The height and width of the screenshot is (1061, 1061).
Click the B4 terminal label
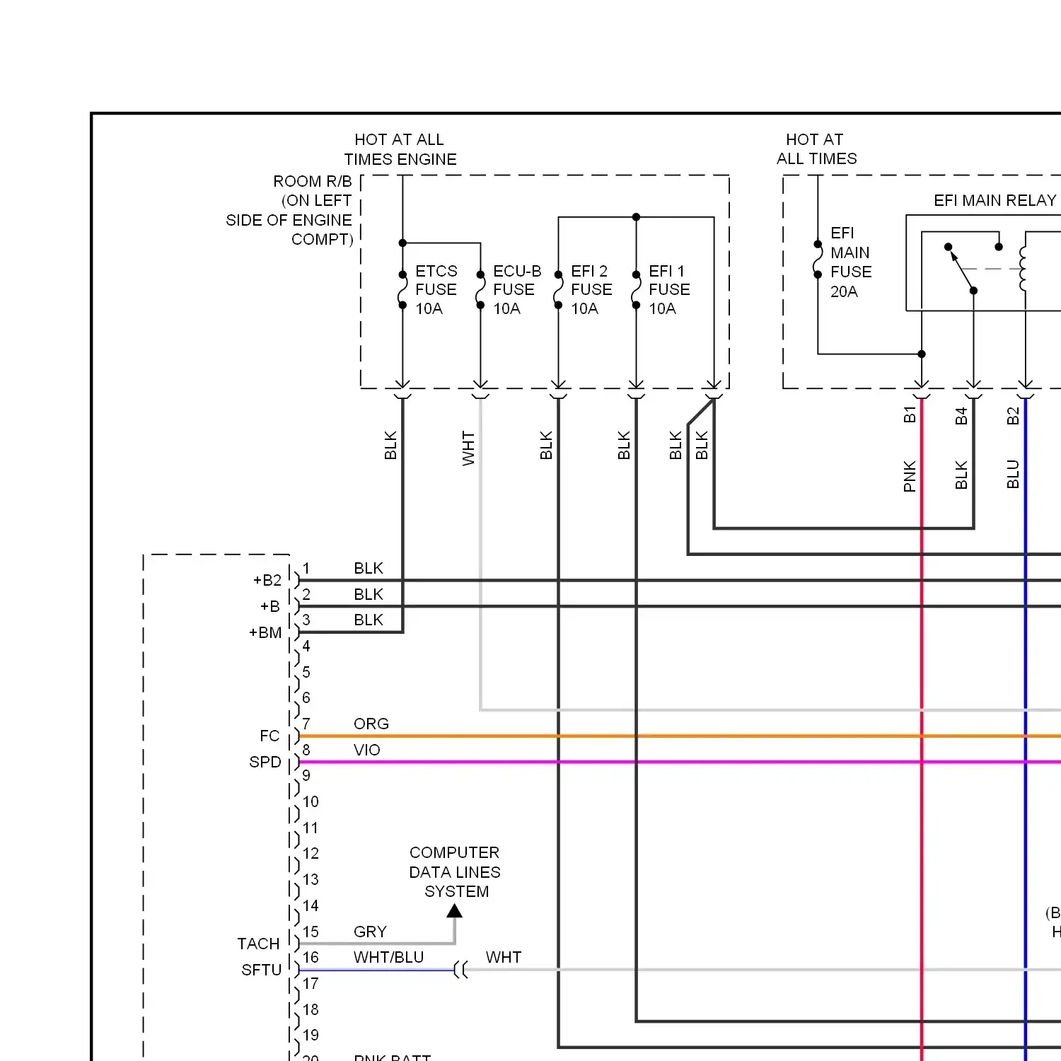(x=961, y=416)
